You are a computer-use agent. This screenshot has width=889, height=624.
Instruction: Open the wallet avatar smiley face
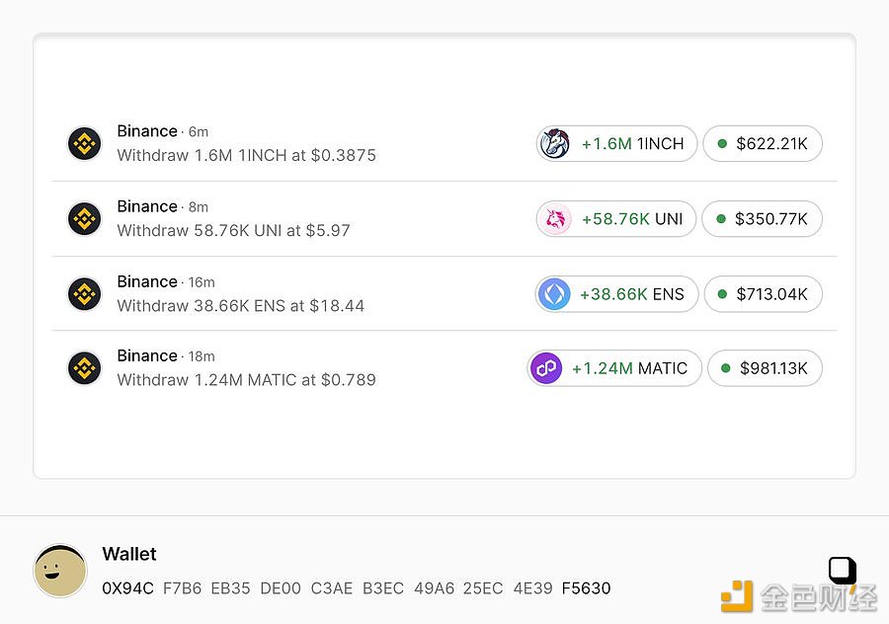click(60, 571)
